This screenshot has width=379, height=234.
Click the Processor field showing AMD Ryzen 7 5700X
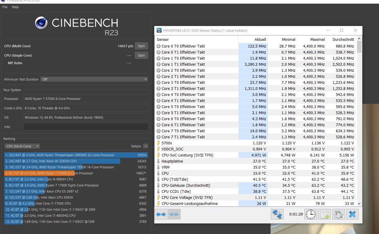coord(86,99)
